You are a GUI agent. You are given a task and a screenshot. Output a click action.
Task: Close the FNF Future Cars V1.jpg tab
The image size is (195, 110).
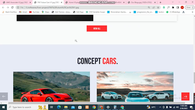point(61,2)
